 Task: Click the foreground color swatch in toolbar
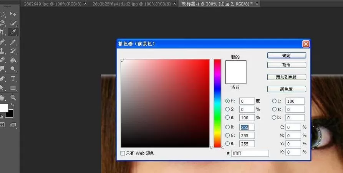3,108
